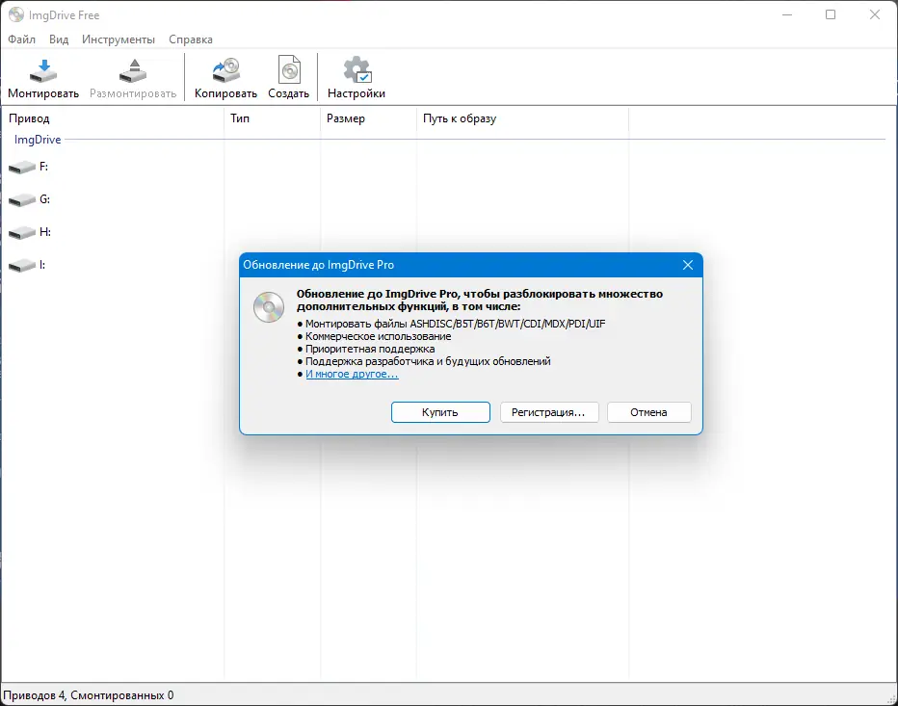Open the Копировать disc tool
Viewport: 898px width, 706px height.
pos(225,77)
